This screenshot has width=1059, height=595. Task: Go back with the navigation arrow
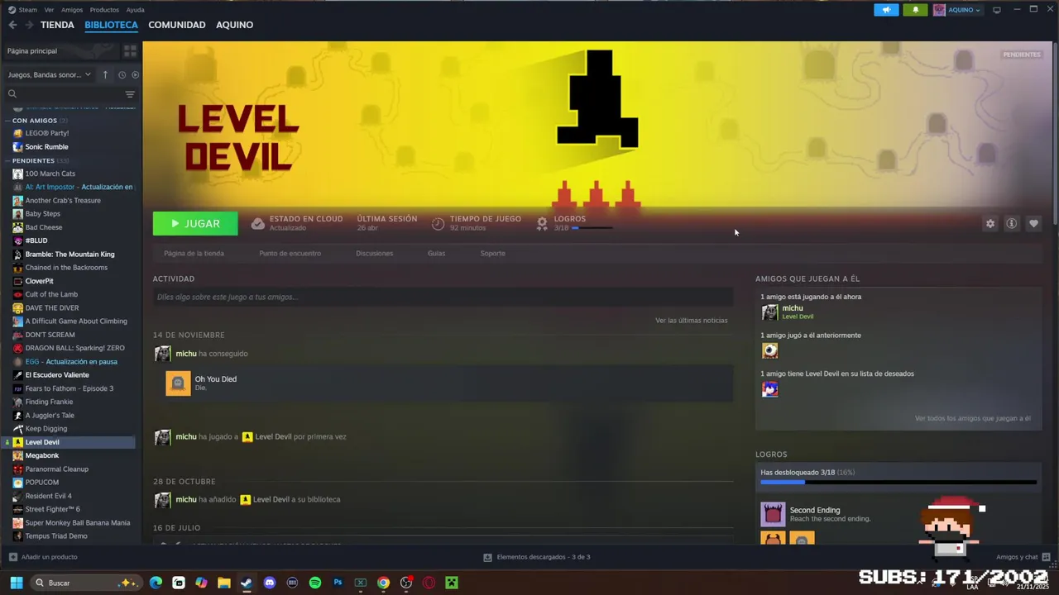pyautogui.click(x=12, y=25)
